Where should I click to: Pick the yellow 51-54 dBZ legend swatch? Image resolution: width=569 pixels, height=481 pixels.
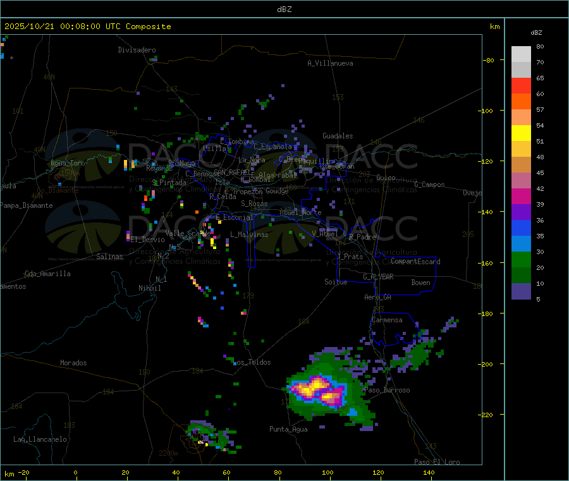pos(521,133)
